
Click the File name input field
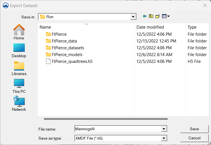118,129
